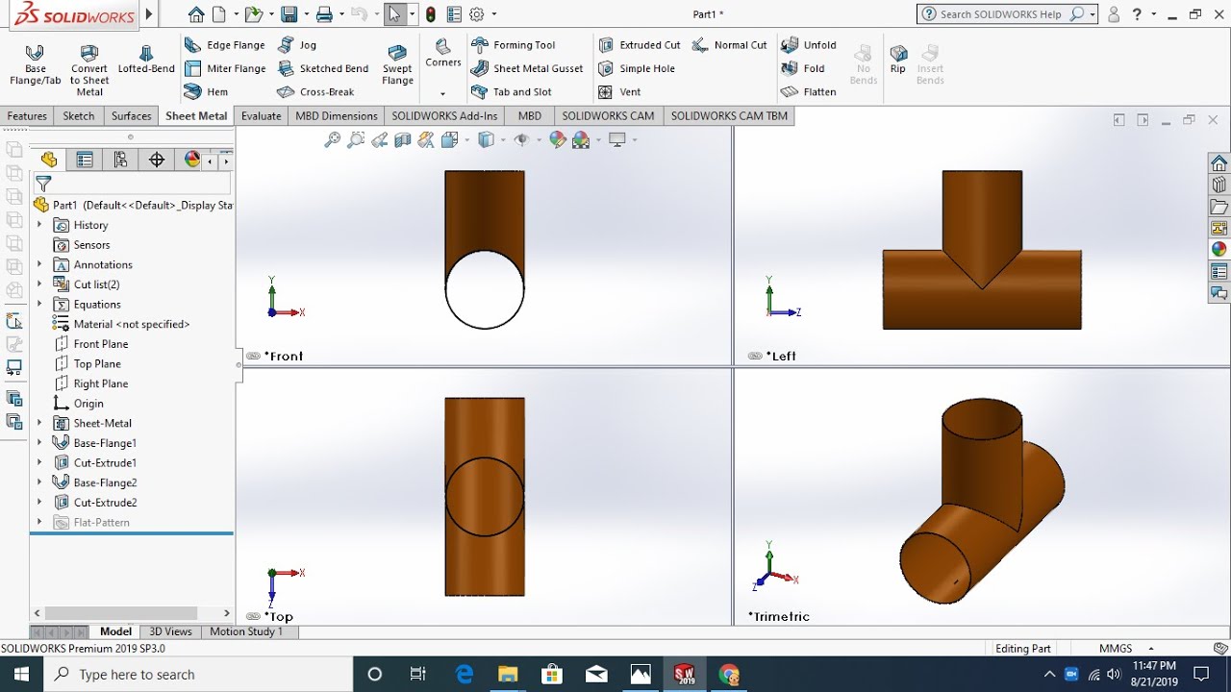This screenshot has height=692, width=1231.
Task: Click the Windows Start button
Action: click(x=22, y=675)
